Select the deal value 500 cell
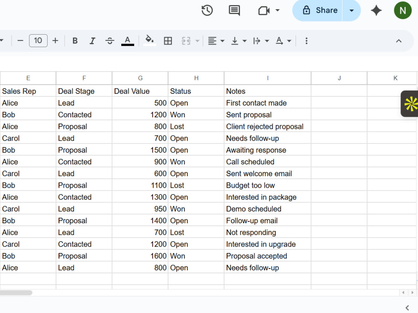 tap(140, 103)
